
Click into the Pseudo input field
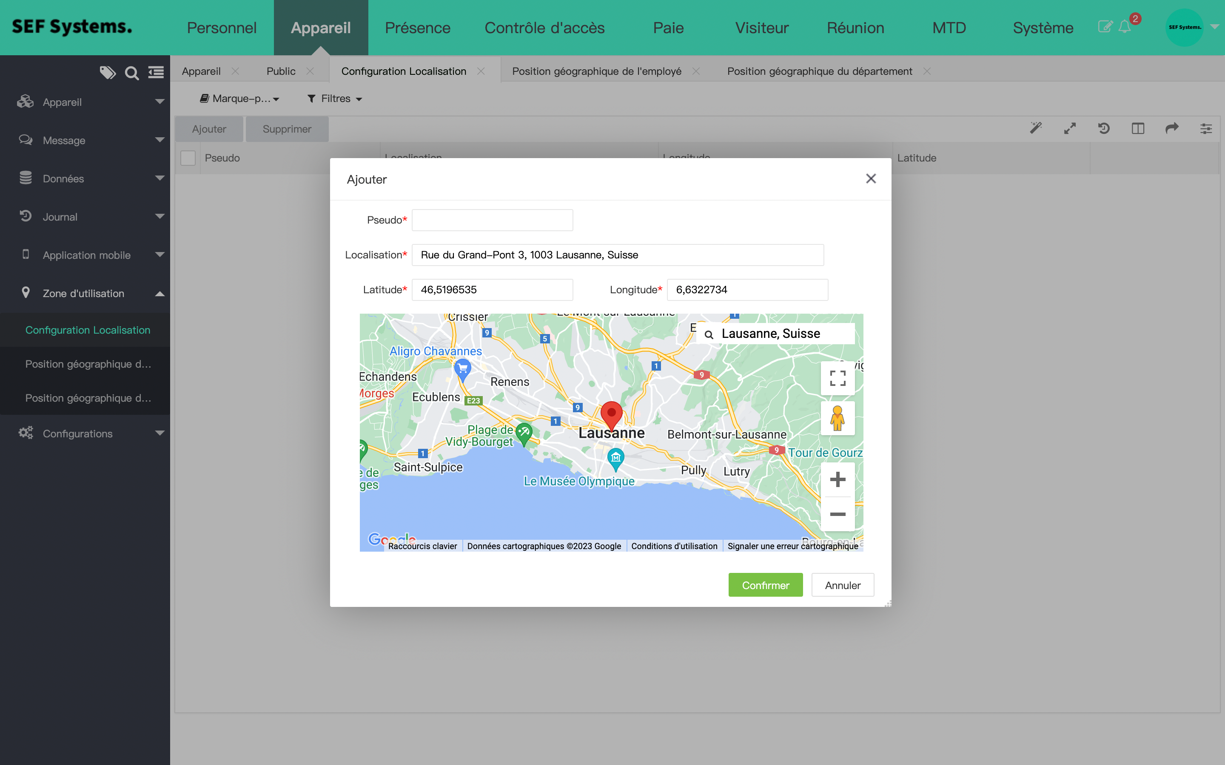(492, 220)
